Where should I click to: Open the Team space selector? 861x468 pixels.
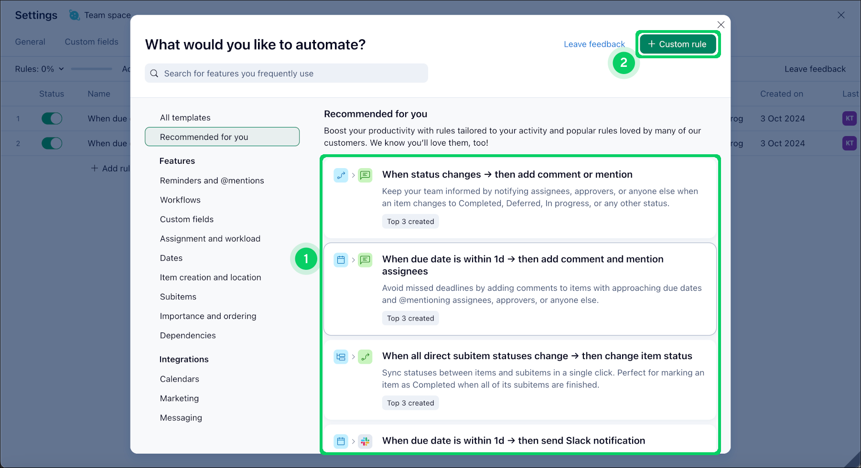pos(100,15)
